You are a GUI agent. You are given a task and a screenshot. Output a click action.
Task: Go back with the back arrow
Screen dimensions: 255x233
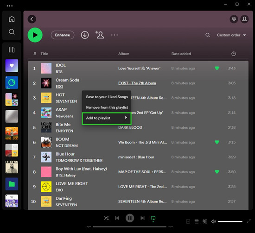[32, 19]
